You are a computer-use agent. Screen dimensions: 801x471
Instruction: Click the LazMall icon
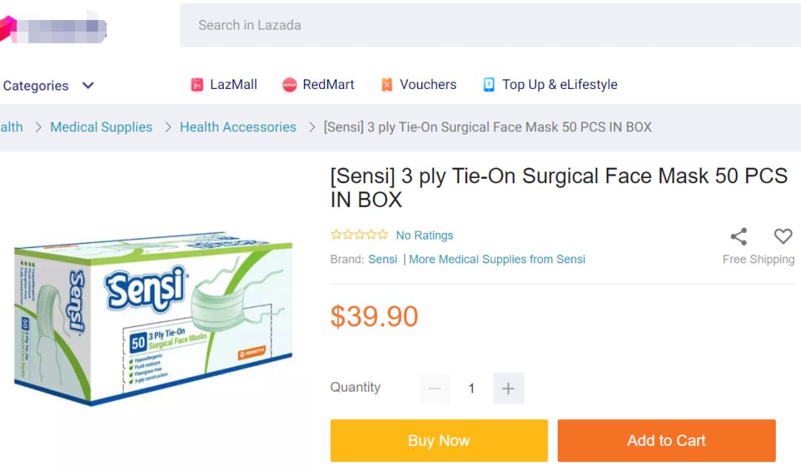(197, 85)
